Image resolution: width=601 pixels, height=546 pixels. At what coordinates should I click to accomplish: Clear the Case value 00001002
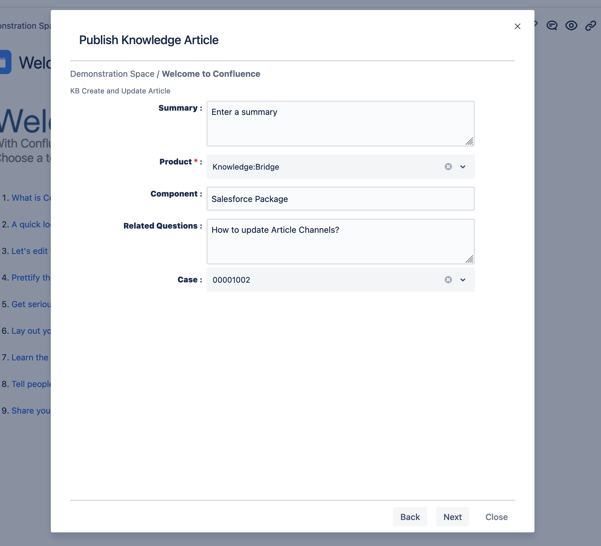click(448, 280)
